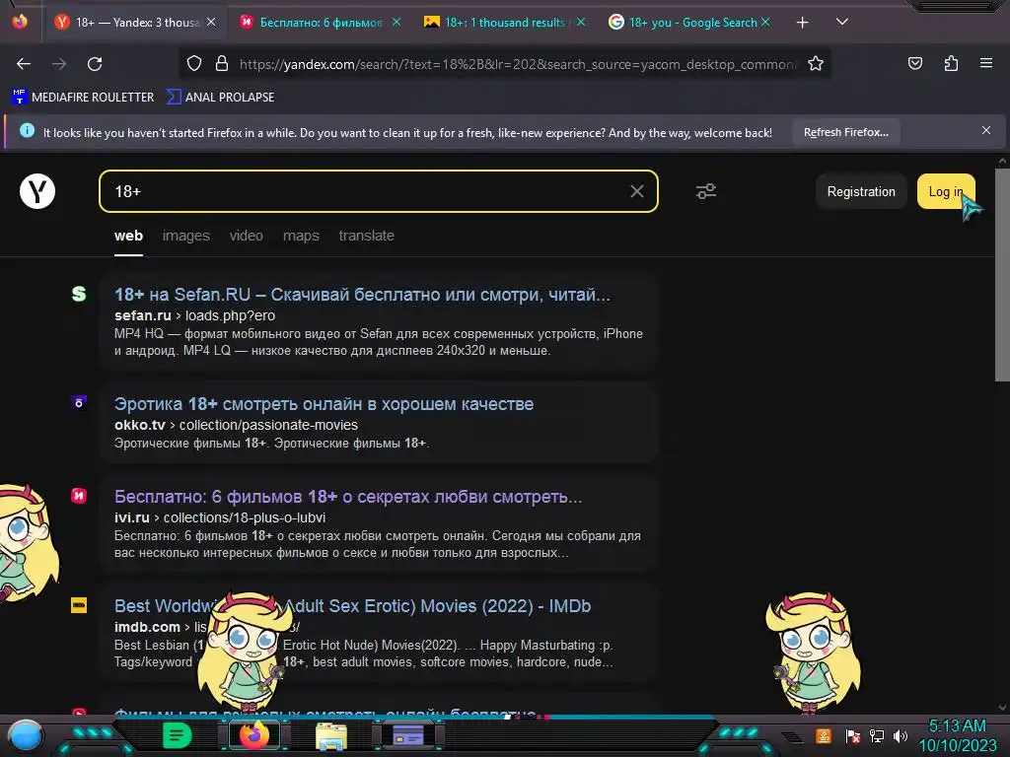
Task: Open File Explorer from the taskbar
Action: click(331, 735)
